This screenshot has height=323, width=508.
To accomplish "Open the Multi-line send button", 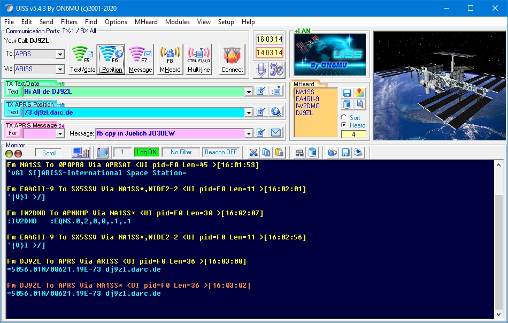I will 199,59.
